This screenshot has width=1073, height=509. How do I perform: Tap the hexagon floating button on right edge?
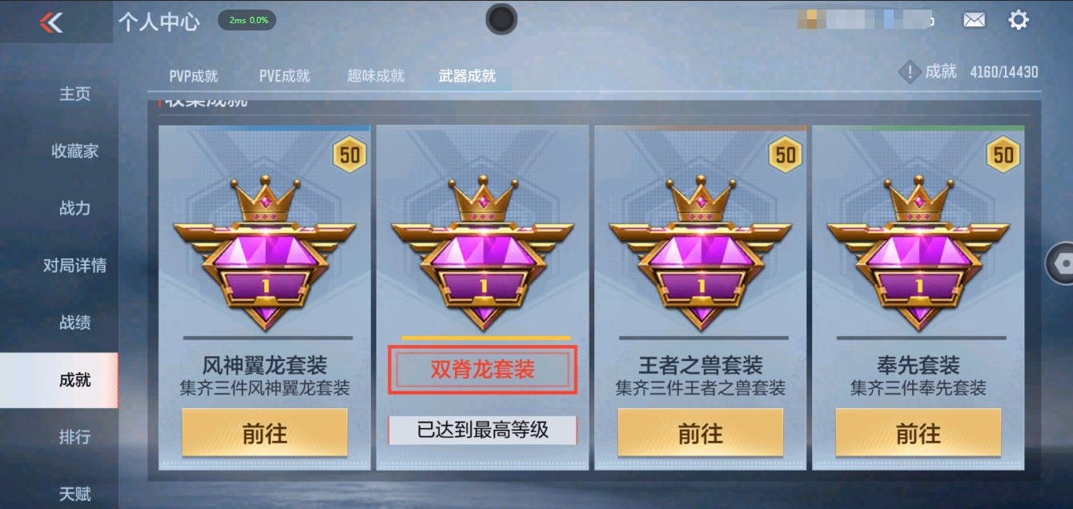pos(1062,264)
